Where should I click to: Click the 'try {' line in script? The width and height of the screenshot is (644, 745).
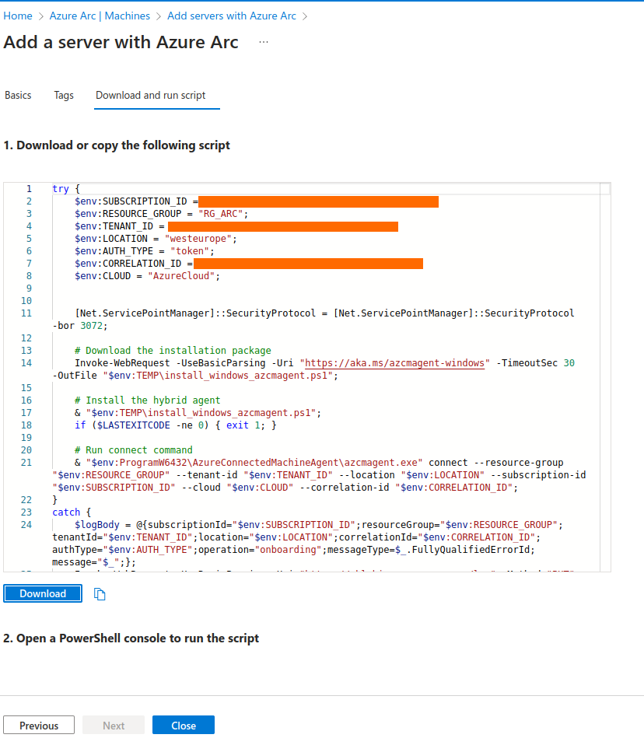[x=66, y=189]
